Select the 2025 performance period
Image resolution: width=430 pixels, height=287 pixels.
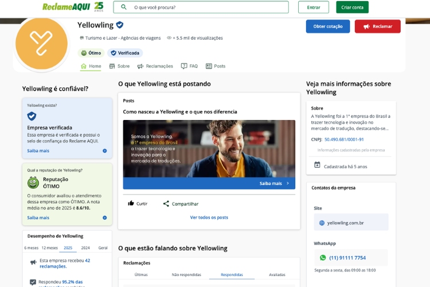68,248
